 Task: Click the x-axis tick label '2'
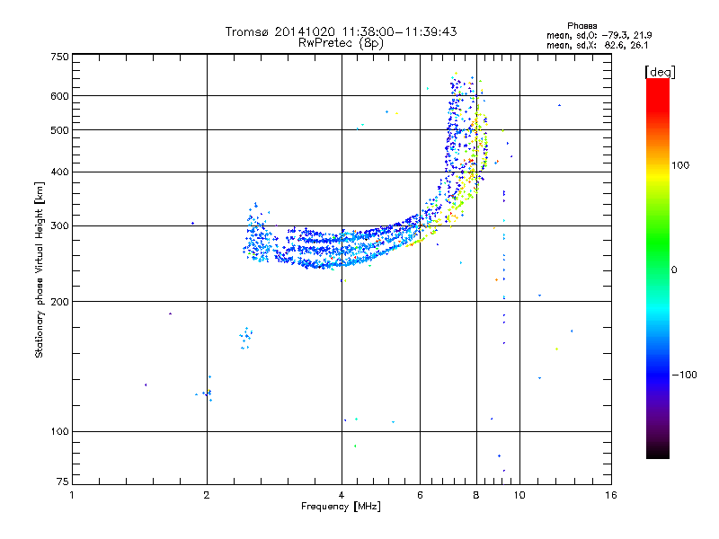click(x=207, y=495)
